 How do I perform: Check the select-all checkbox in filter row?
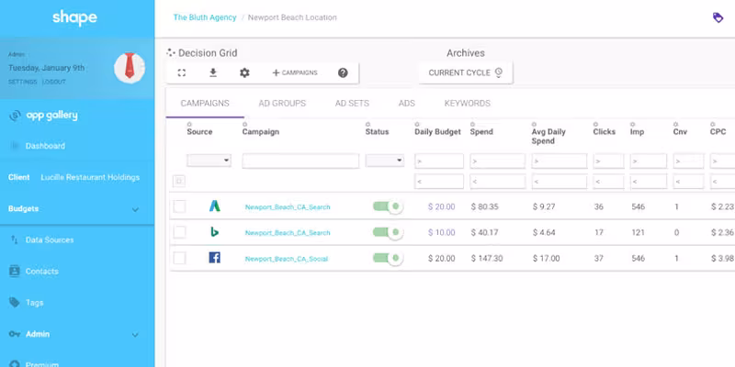click(178, 181)
